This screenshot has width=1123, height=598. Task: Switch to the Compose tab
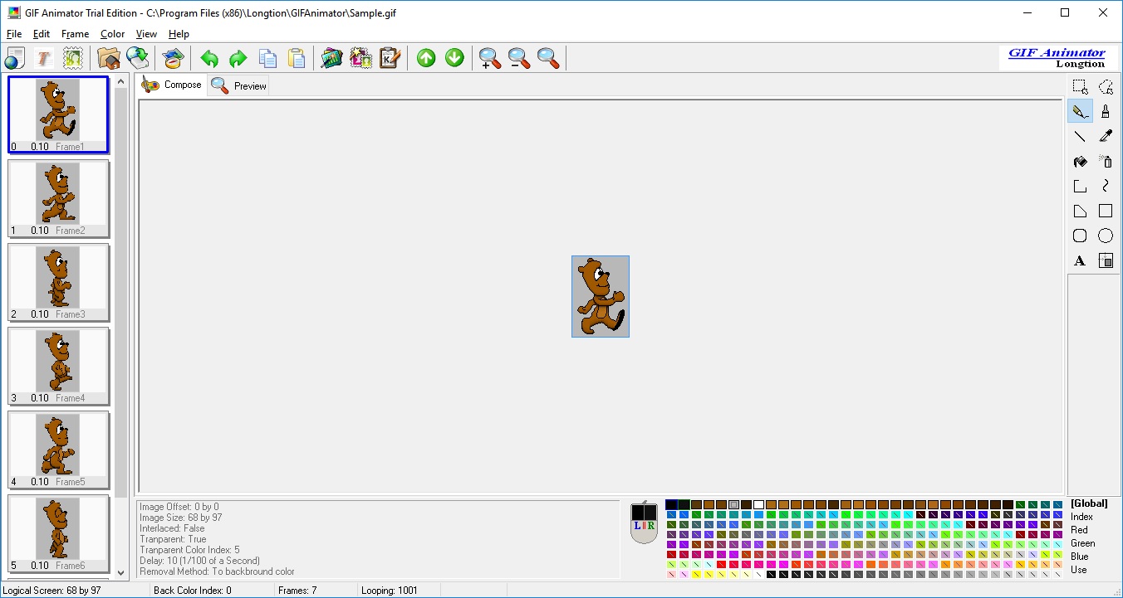coord(172,85)
